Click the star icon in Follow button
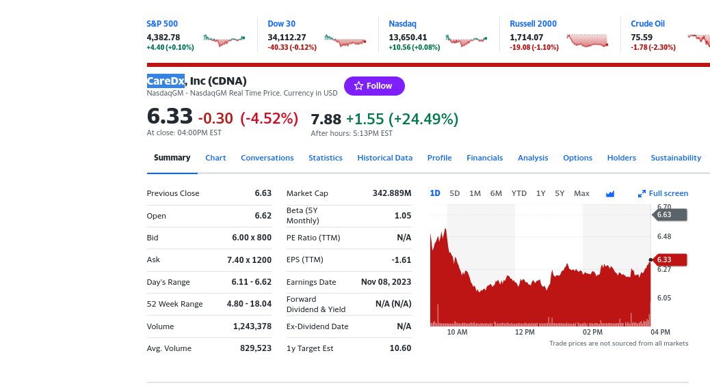Image resolution: width=710 pixels, height=392 pixels. (358, 86)
